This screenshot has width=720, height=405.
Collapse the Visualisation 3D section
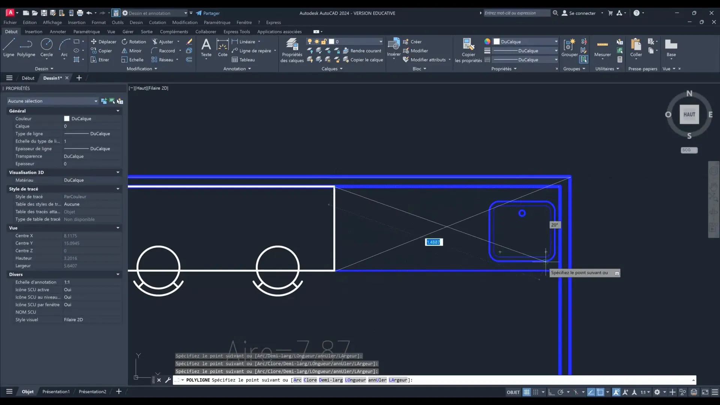[118, 172]
